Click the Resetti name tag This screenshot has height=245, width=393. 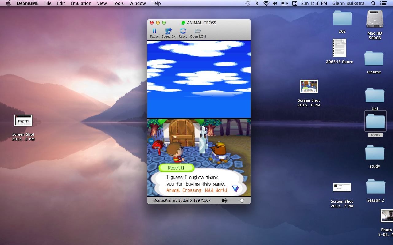(176, 168)
